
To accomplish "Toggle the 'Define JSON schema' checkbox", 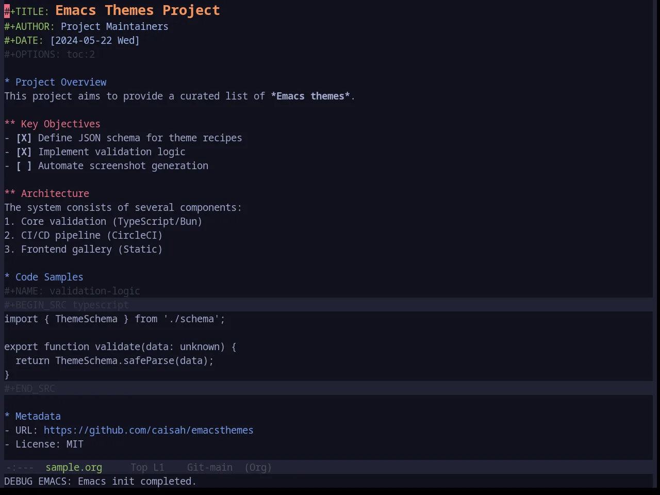I will (24, 138).
